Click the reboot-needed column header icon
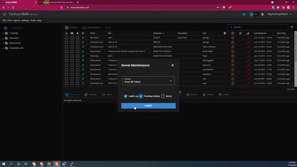Viewport: 297px width, 167px height. (x=240, y=33)
